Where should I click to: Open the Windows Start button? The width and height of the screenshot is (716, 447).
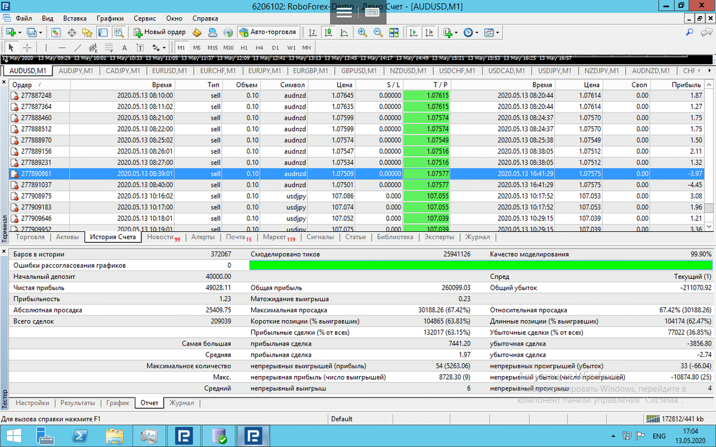click(14, 436)
